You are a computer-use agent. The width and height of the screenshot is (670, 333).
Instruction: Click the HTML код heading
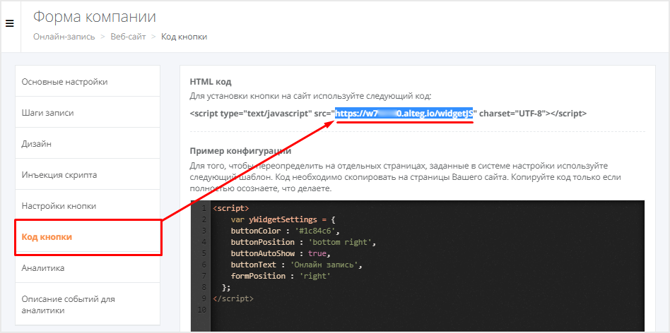pyautogui.click(x=210, y=82)
